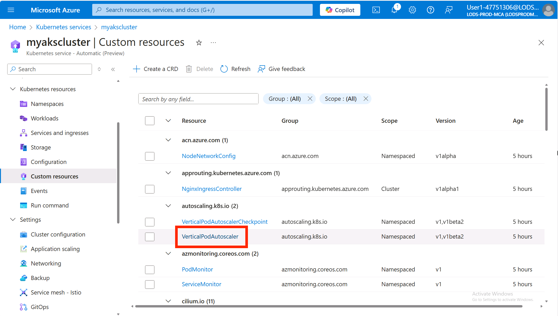Select the NginxIngressController checkbox
Screen dimensions: 558x316
(150, 189)
